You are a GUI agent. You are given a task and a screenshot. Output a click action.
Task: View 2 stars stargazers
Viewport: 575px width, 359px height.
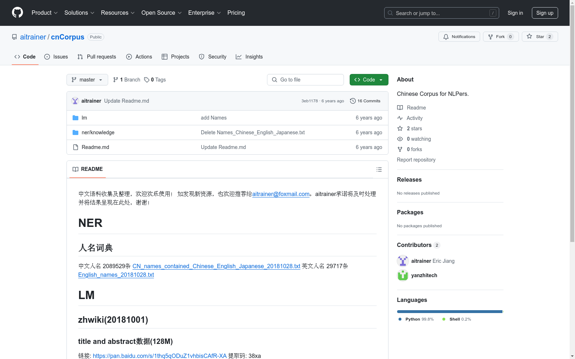[410, 129]
